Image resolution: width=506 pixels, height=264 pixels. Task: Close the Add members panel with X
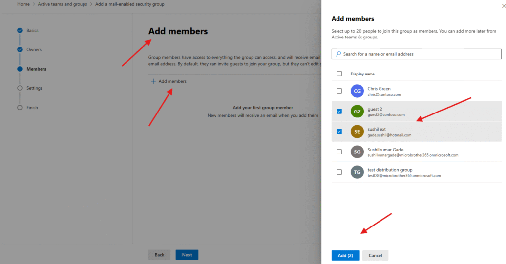[497, 6]
